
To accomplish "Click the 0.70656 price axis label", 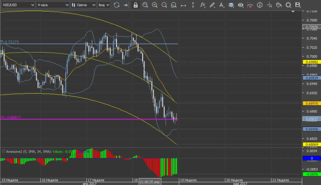I will tap(311, 26).
